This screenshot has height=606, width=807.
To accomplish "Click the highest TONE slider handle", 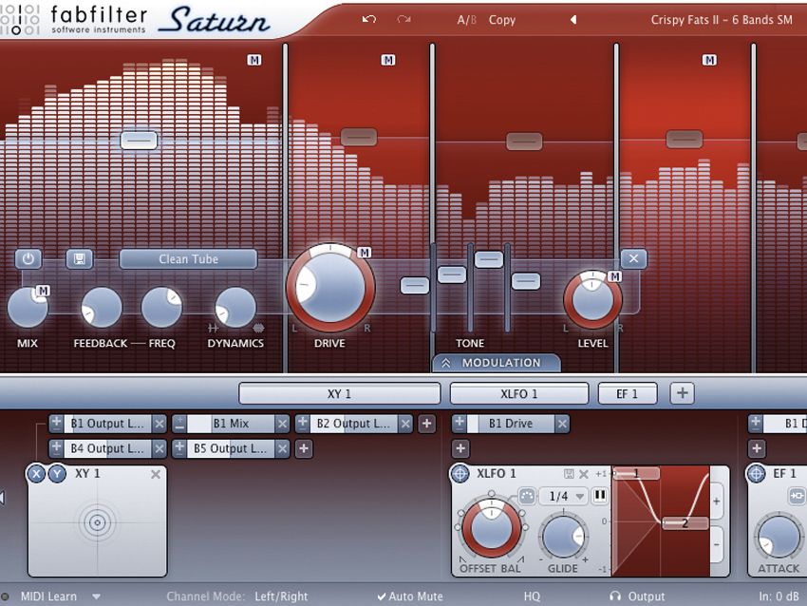I will tap(488, 259).
